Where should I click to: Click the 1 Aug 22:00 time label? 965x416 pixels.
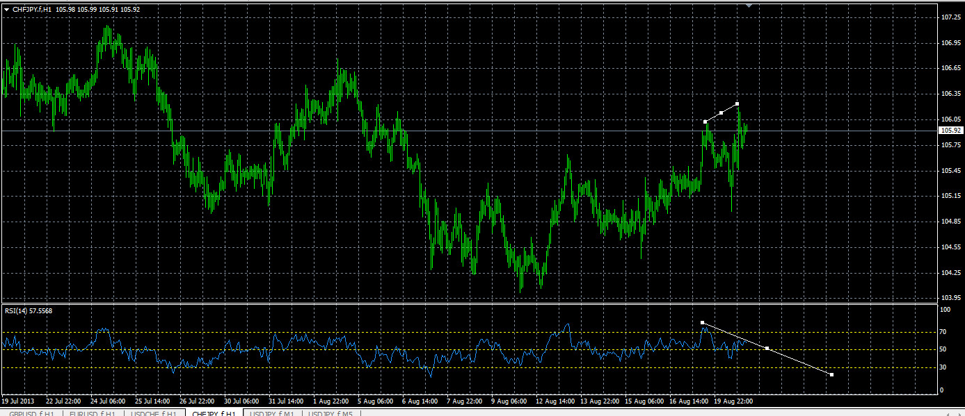click(331, 401)
